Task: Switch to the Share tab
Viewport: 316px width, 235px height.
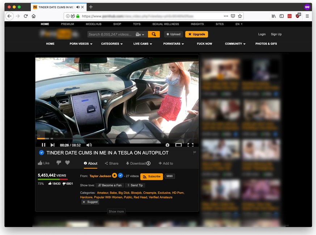Action: 111,163
